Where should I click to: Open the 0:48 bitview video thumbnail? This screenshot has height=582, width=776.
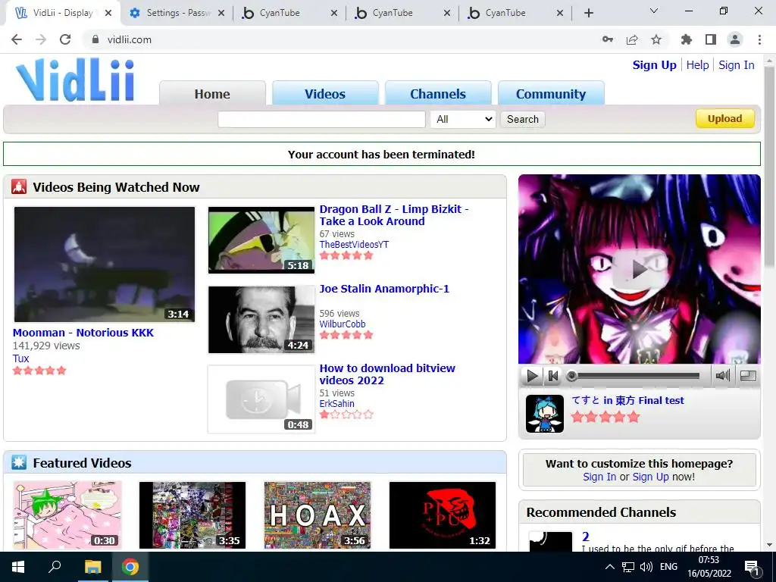[x=261, y=399]
